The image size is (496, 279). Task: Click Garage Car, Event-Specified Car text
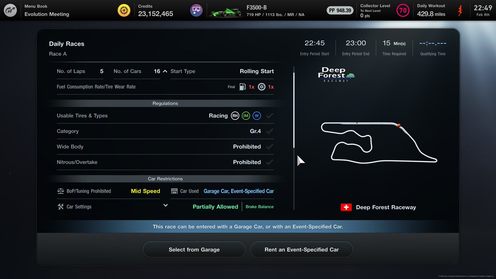click(238, 191)
